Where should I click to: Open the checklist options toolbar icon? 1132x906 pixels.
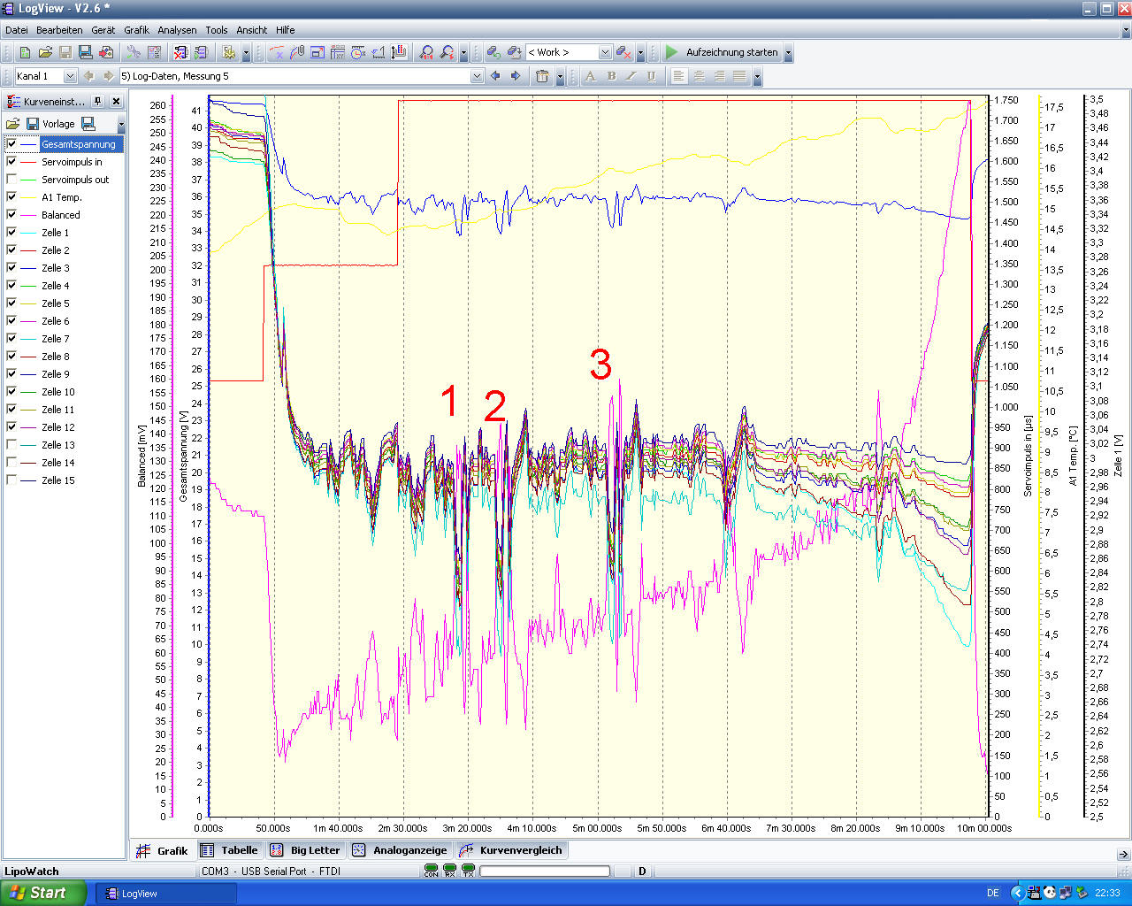154,52
